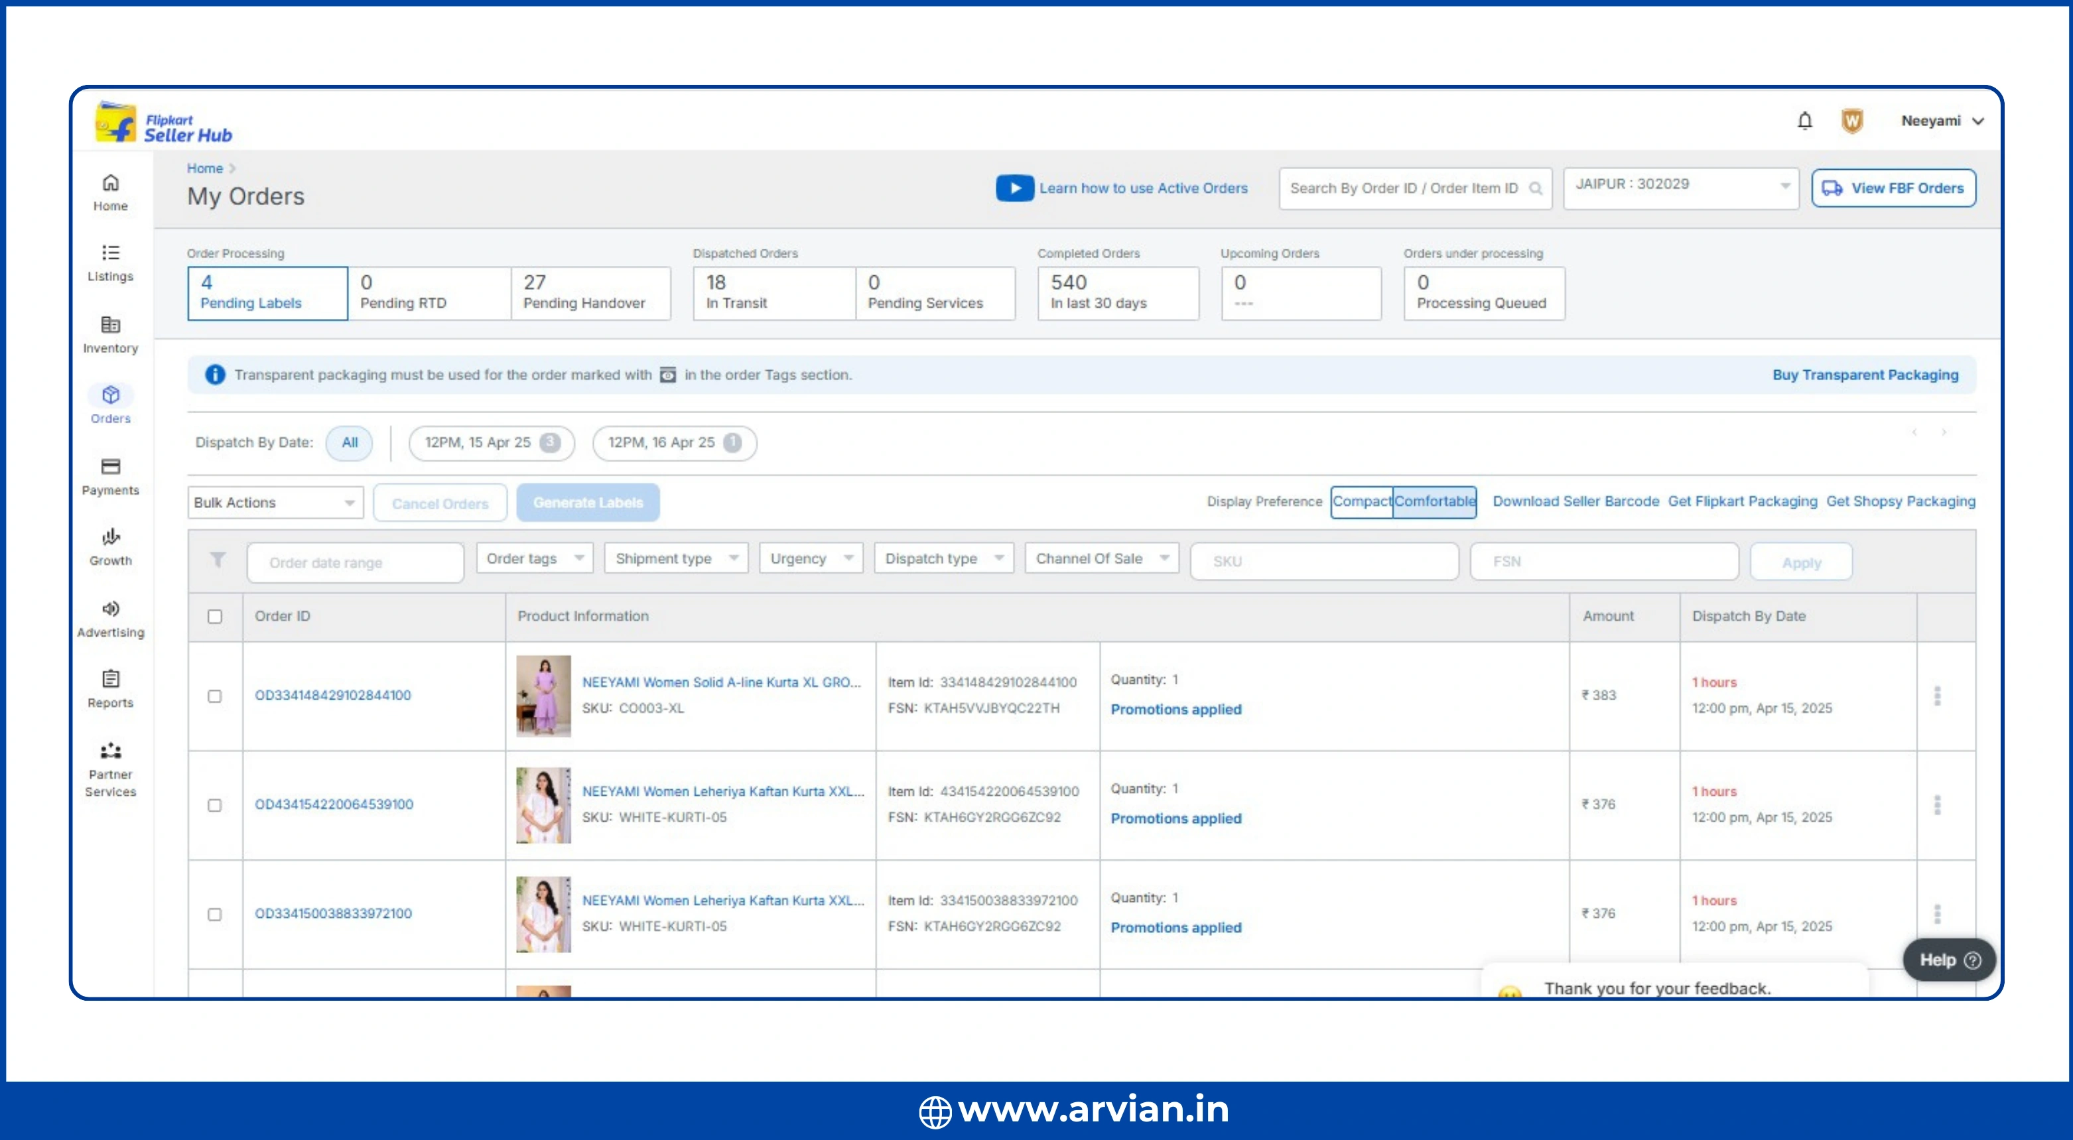Select the In Transit tab
Viewport: 2073px width, 1140px height.
[774, 293]
